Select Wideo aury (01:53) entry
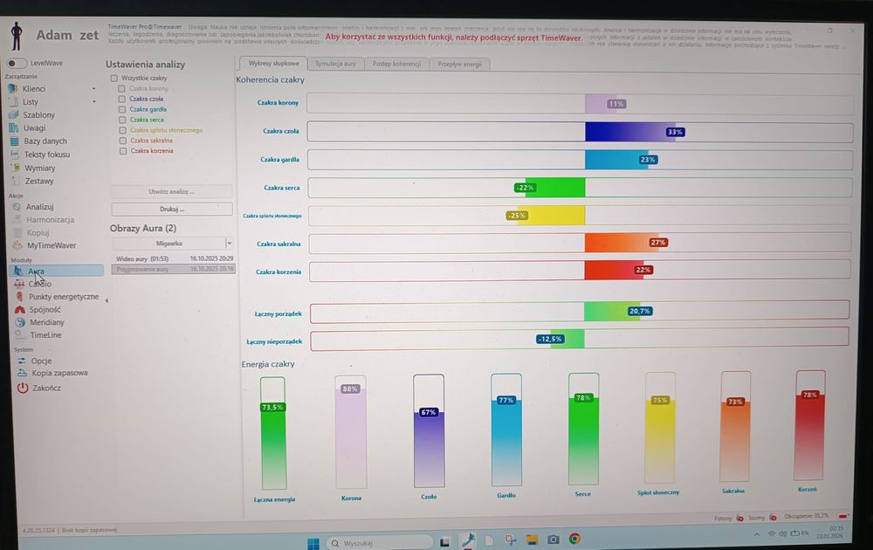This screenshot has height=550, width=873. (174, 259)
